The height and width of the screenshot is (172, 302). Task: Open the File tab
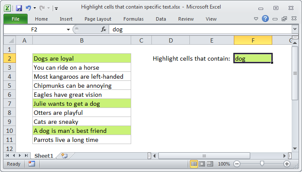click(x=16, y=19)
